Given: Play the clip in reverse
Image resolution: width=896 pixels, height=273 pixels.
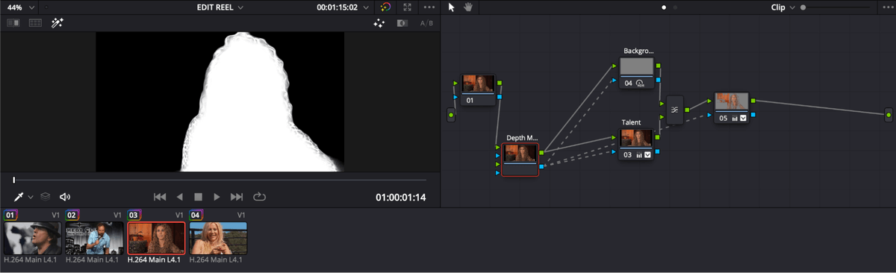Looking at the screenshot, I should (x=179, y=197).
